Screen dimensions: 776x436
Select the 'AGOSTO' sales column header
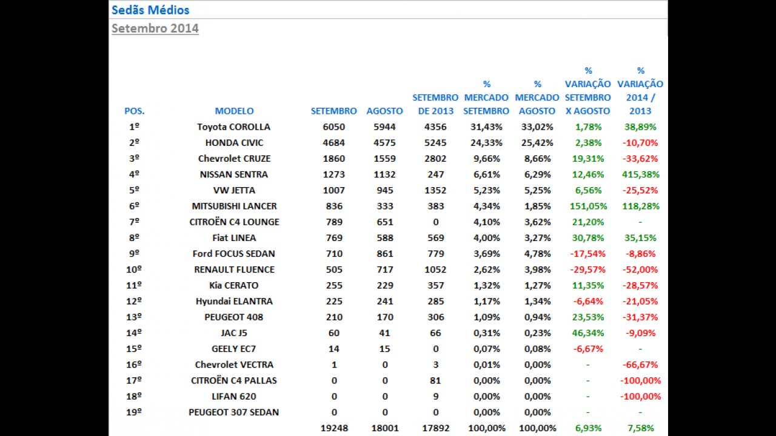pyautogui.click(x=384, y=111)
